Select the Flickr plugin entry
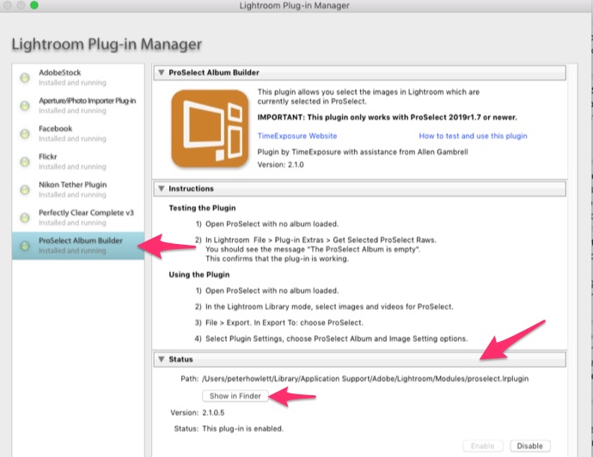Image resolution: width=593 pixels, height=457 pixels. (78, 161)
